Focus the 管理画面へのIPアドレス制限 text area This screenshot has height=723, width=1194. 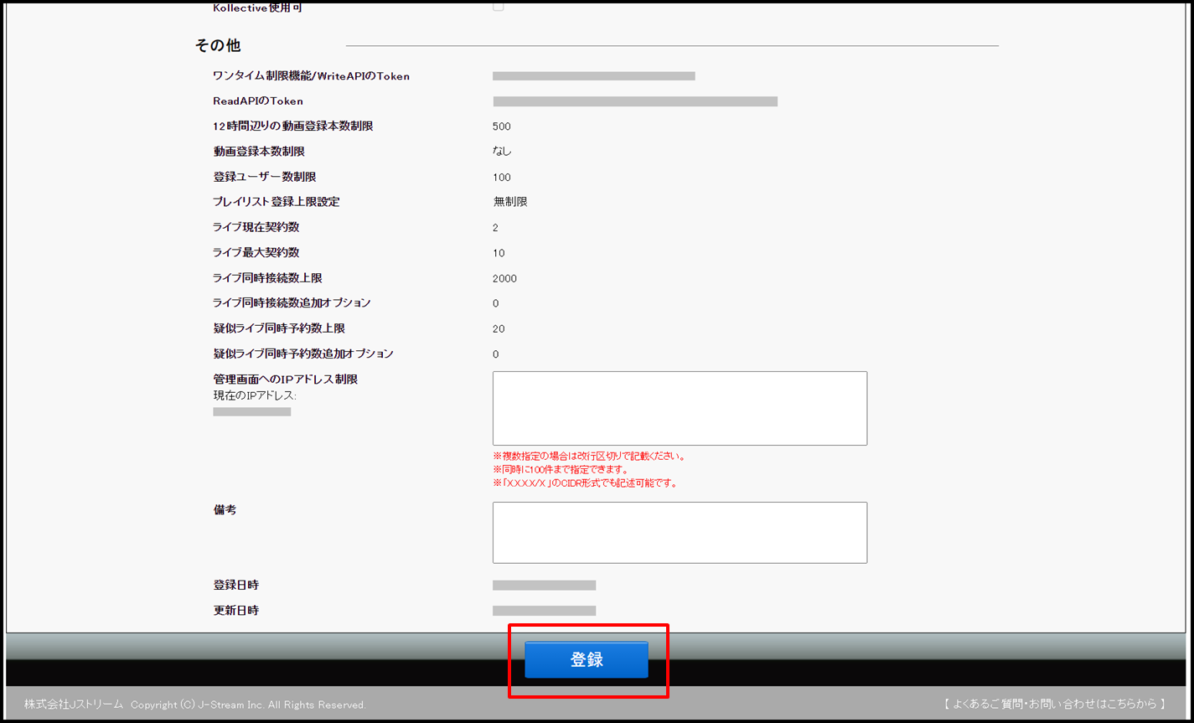pos(680,408)
